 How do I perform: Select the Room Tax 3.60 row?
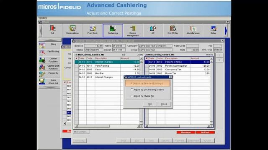point(178,73)
